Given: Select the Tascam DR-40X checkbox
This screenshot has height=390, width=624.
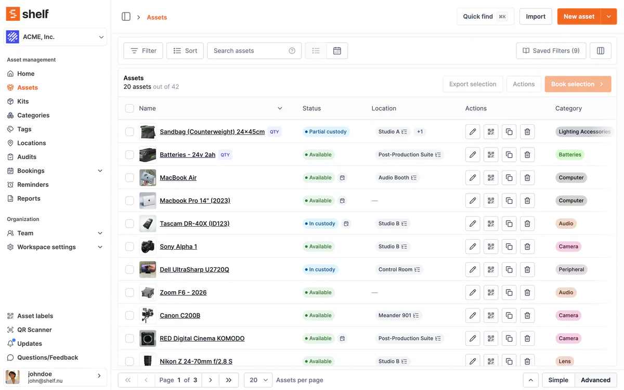Looking at the screenshot, I should click(x=129, y=224).
